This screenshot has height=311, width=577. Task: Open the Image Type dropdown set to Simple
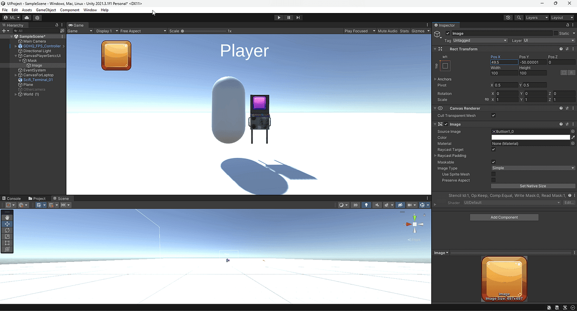[x=532, y=168]
